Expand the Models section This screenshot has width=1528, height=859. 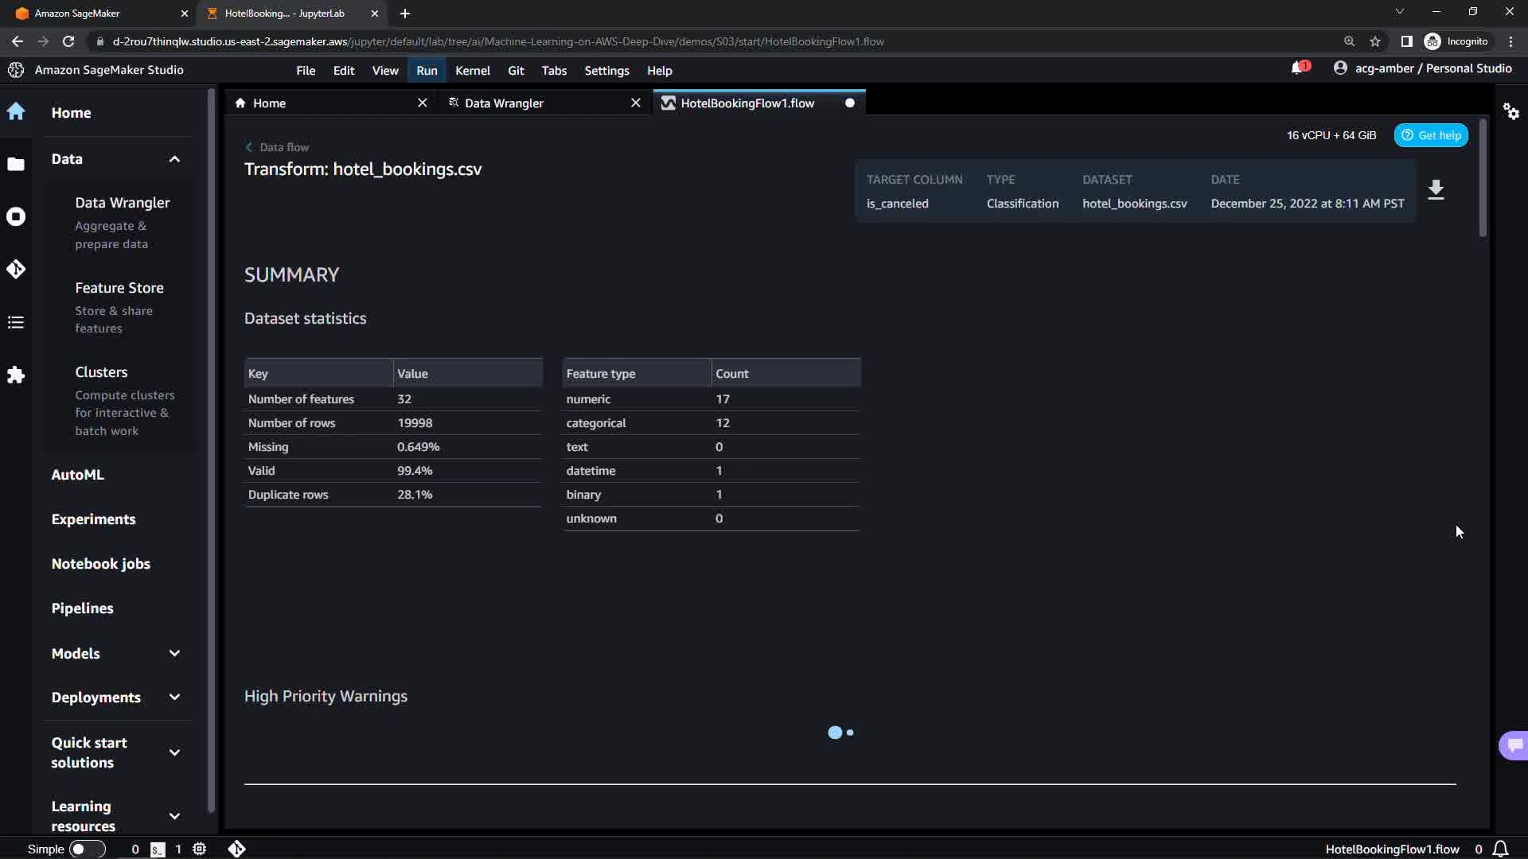tap(174, 653)
